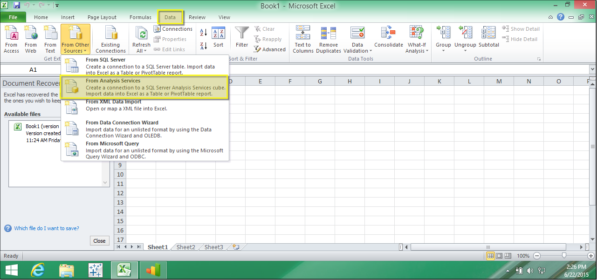The height and width of the screenshot is (280, 597).
Task: Open the File tab
Action: click(13, 17)
